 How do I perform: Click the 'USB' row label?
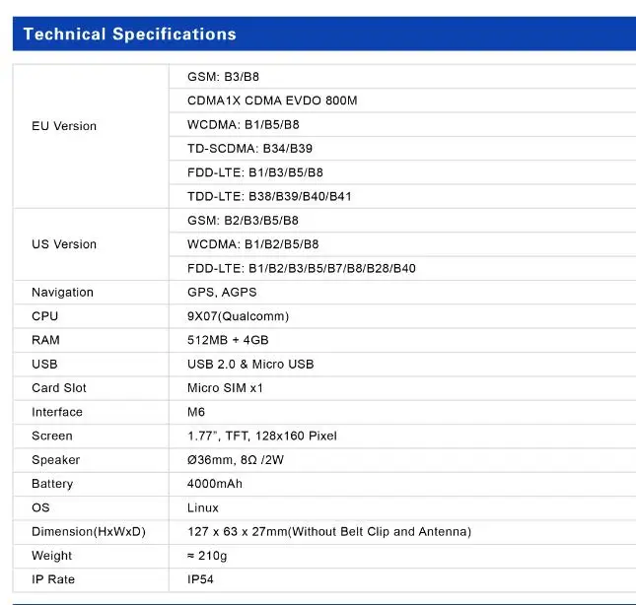click(44, 364)
